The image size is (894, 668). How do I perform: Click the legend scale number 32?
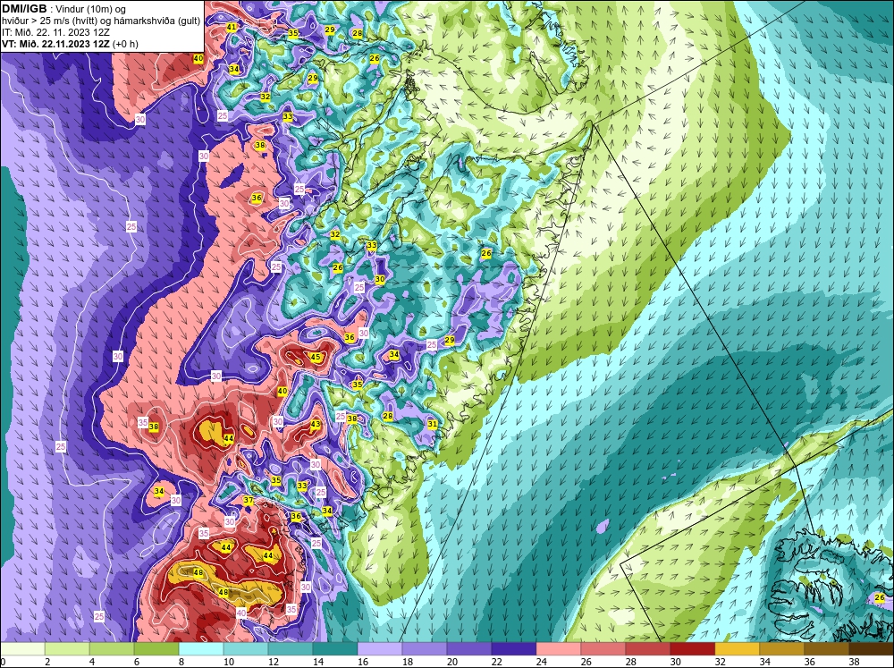click(x=720, y=662)
